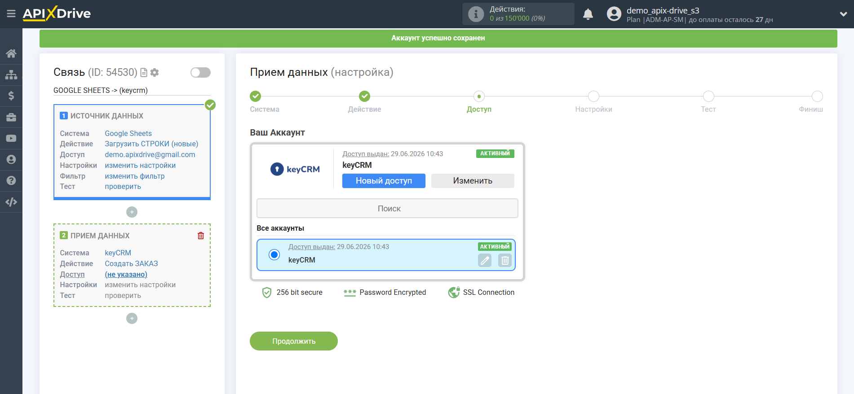Click the actions counter 0 из 150'000
The width and height of the screenshot is (854, 394).
coord(518,18)
